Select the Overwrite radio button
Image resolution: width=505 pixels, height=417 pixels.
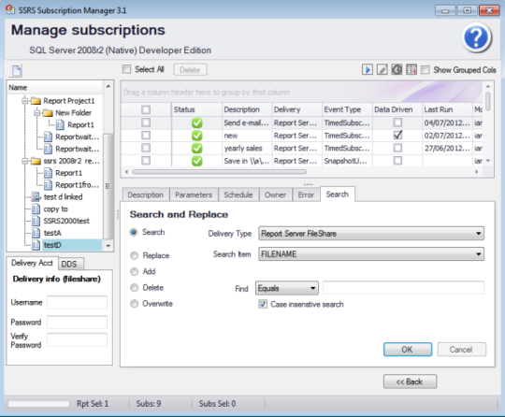tap(134, 304)
